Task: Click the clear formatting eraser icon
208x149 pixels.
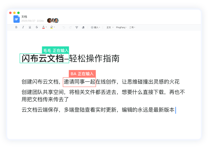Action: tap(83, 27)
